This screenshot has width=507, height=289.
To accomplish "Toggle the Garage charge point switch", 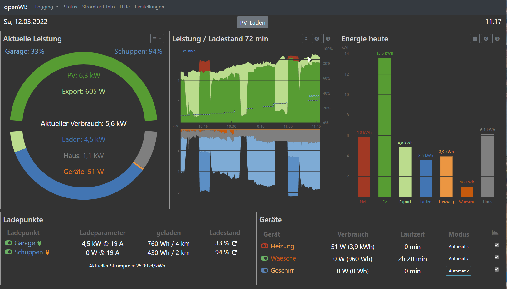I will coord(8,243).
